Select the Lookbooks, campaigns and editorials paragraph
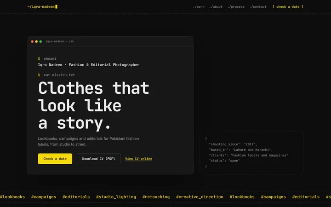This screenshot has width=331, height=207. pyautogui.click(x=88, y=142)
